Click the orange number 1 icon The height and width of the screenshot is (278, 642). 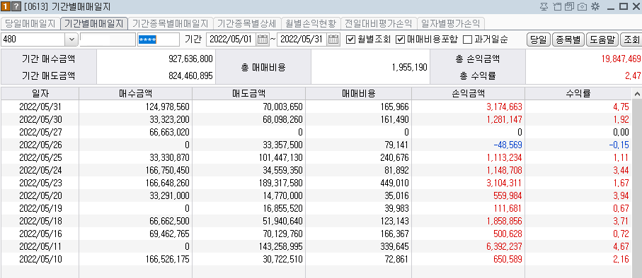click(6, 6)
